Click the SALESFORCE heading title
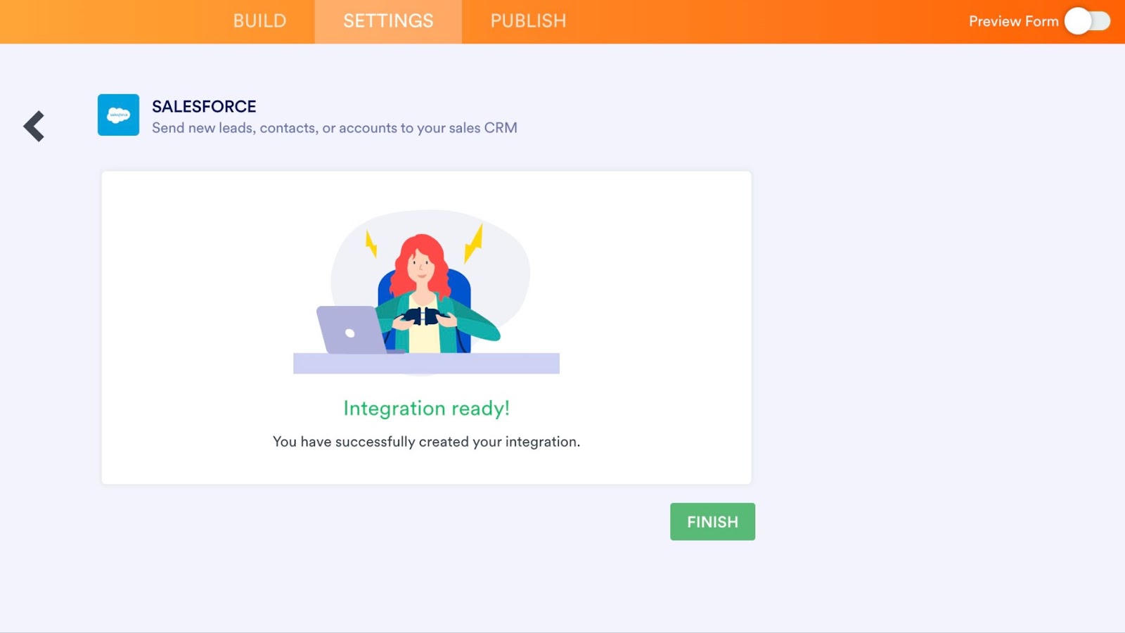The image size is (1125, 633). pos(204,106)
